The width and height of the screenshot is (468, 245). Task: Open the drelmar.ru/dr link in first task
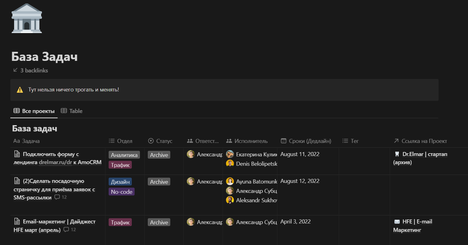[x=55, y=162]
